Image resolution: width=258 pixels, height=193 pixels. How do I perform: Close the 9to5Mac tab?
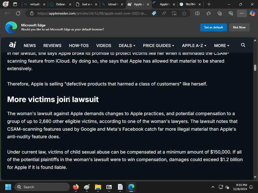200,5
